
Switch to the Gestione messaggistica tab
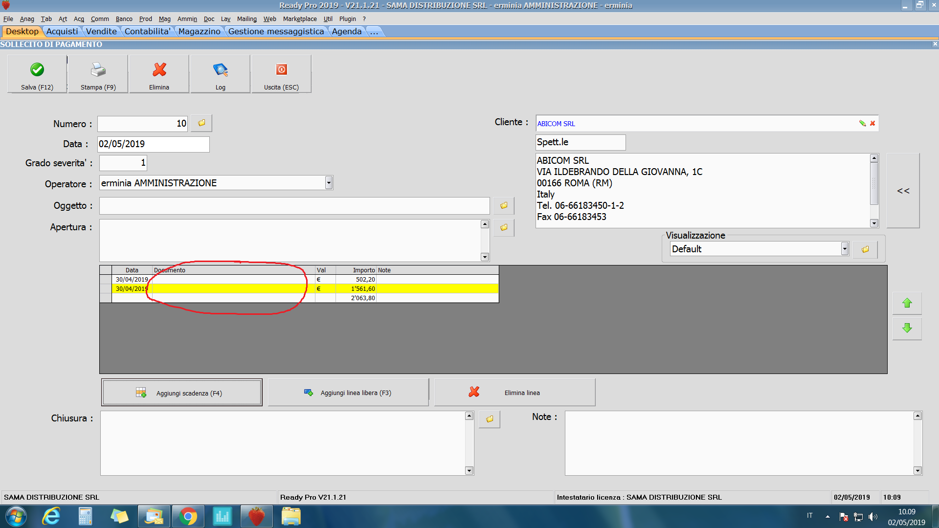click(276, 31)
